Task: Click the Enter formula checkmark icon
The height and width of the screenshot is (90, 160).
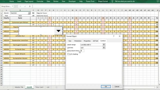Action: [25, 6]
